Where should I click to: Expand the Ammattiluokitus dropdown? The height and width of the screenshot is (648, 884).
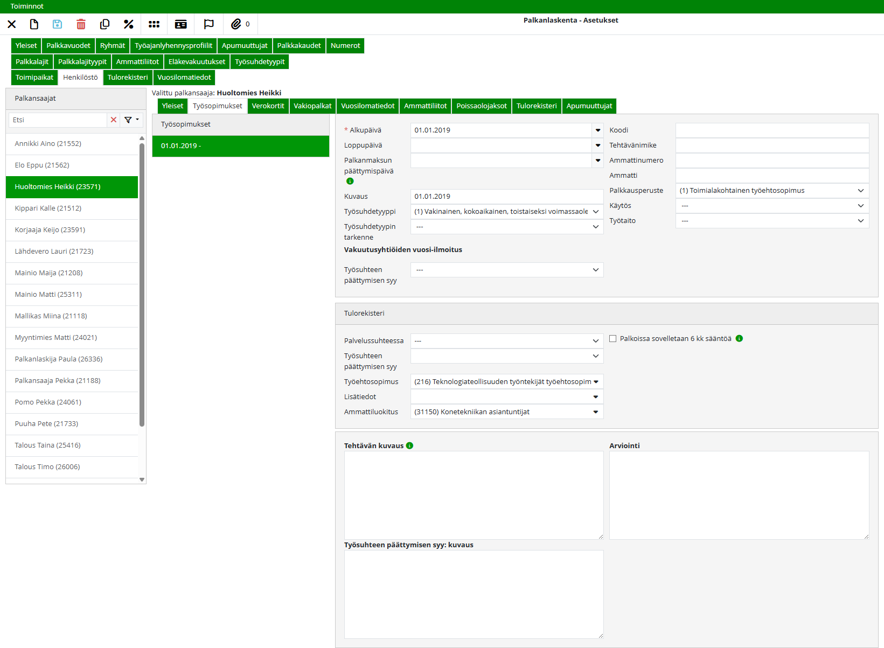pyautogui.click(x=595, y=412)
